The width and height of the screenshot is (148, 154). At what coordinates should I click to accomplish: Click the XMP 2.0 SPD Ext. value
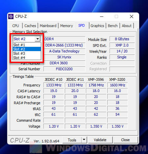(122, 45)
